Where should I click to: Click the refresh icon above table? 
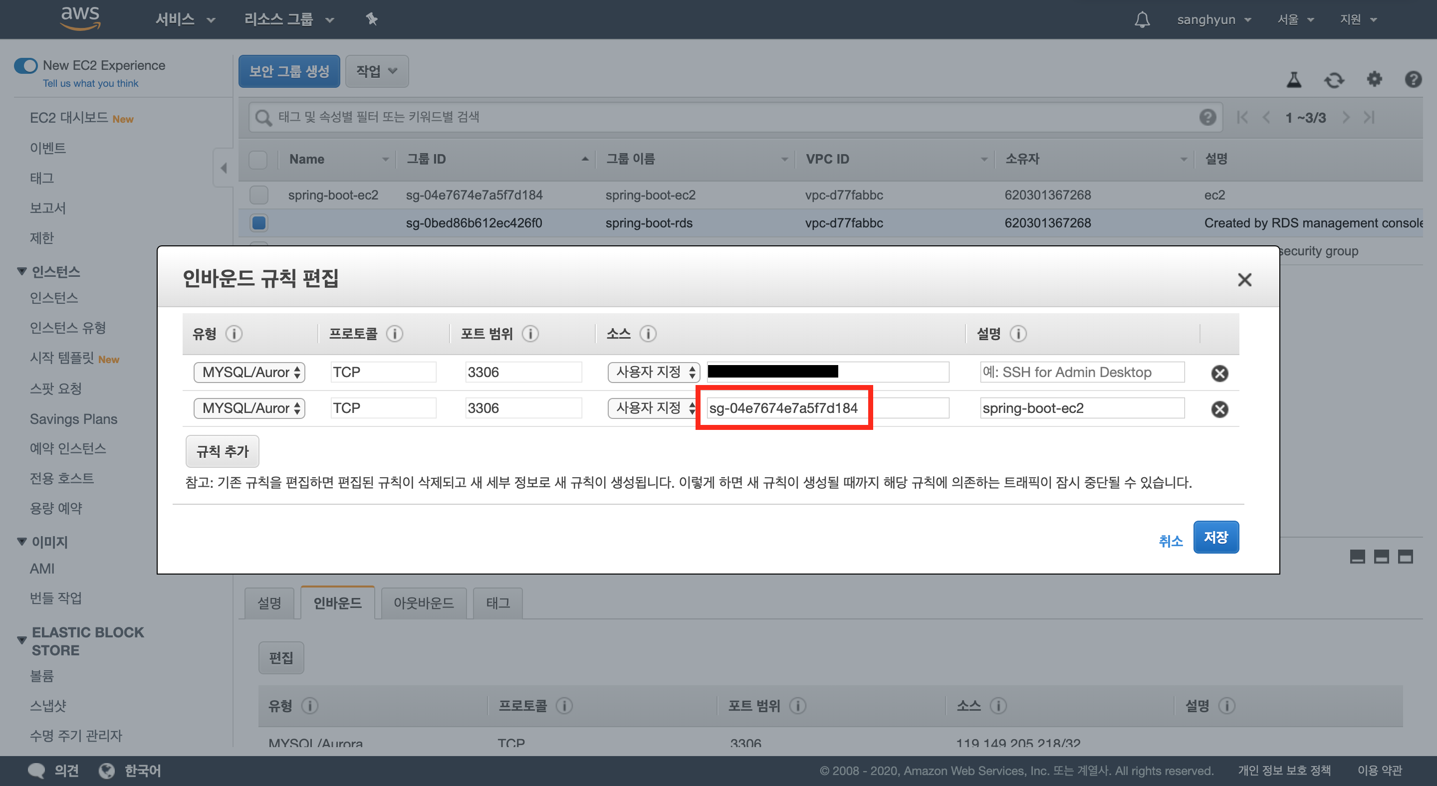point(1334,80)
